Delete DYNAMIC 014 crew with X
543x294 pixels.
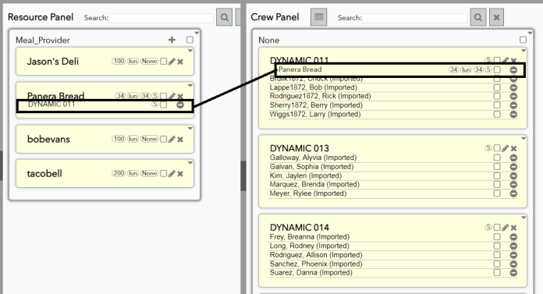pyautogui.click(x=513, y=228)
